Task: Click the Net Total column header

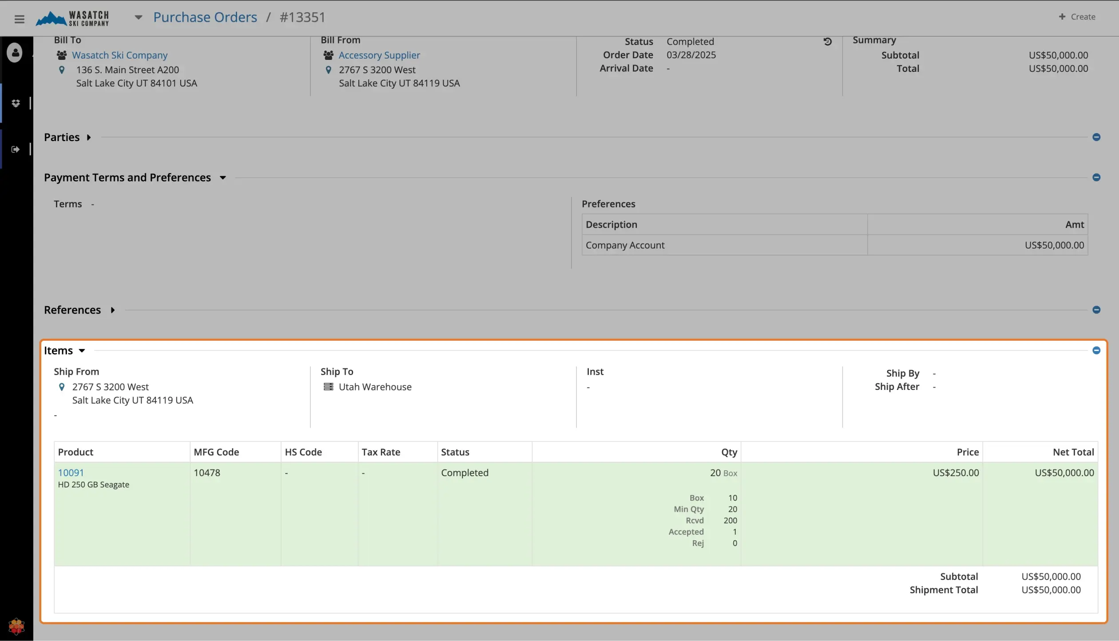Action: [1040, 452]
